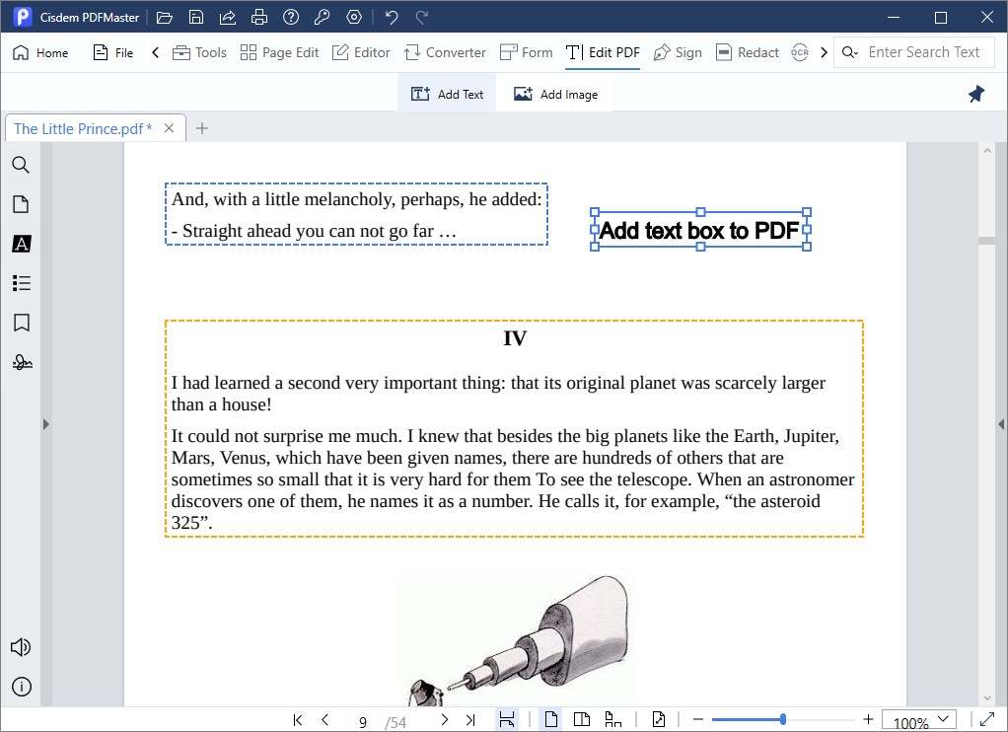
Task: Undo the last action
Action: [x=392, y=18]
